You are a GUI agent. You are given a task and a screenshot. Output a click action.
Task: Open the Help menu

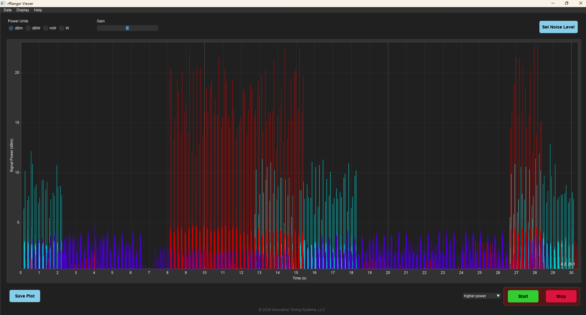pos(38,10)
